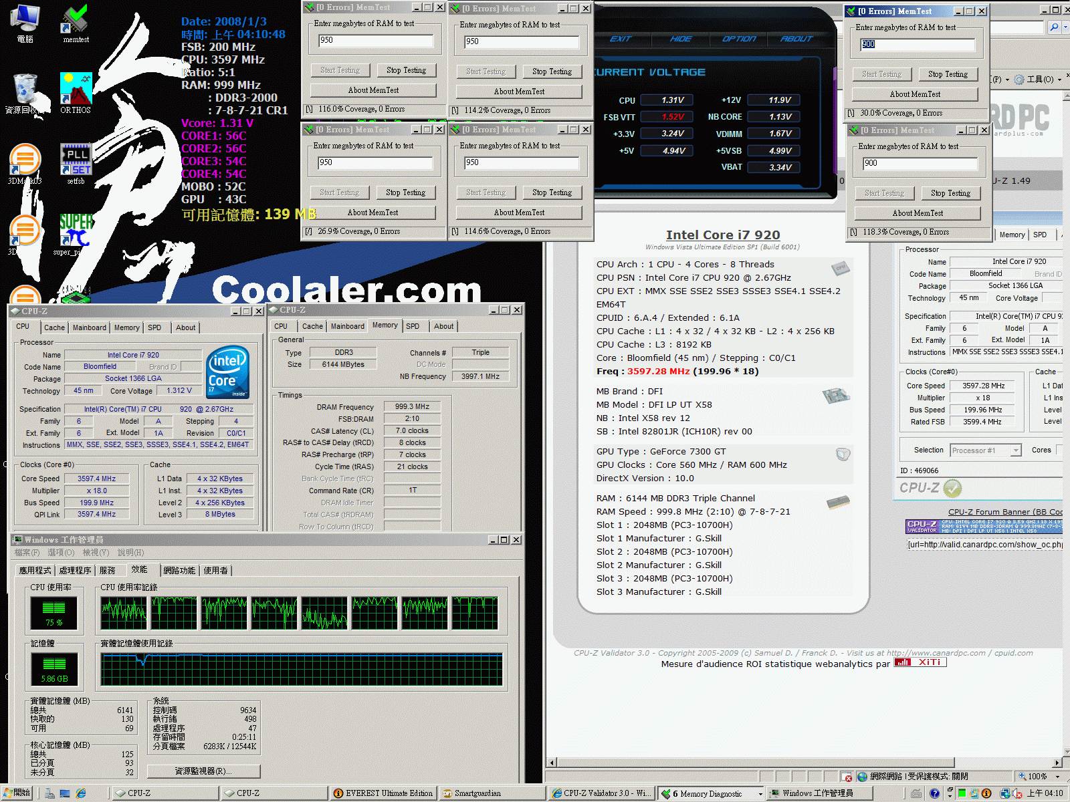Click the network icon in system tray
The width and height of the screenshot is (1070, 802).
(1005, 793)
